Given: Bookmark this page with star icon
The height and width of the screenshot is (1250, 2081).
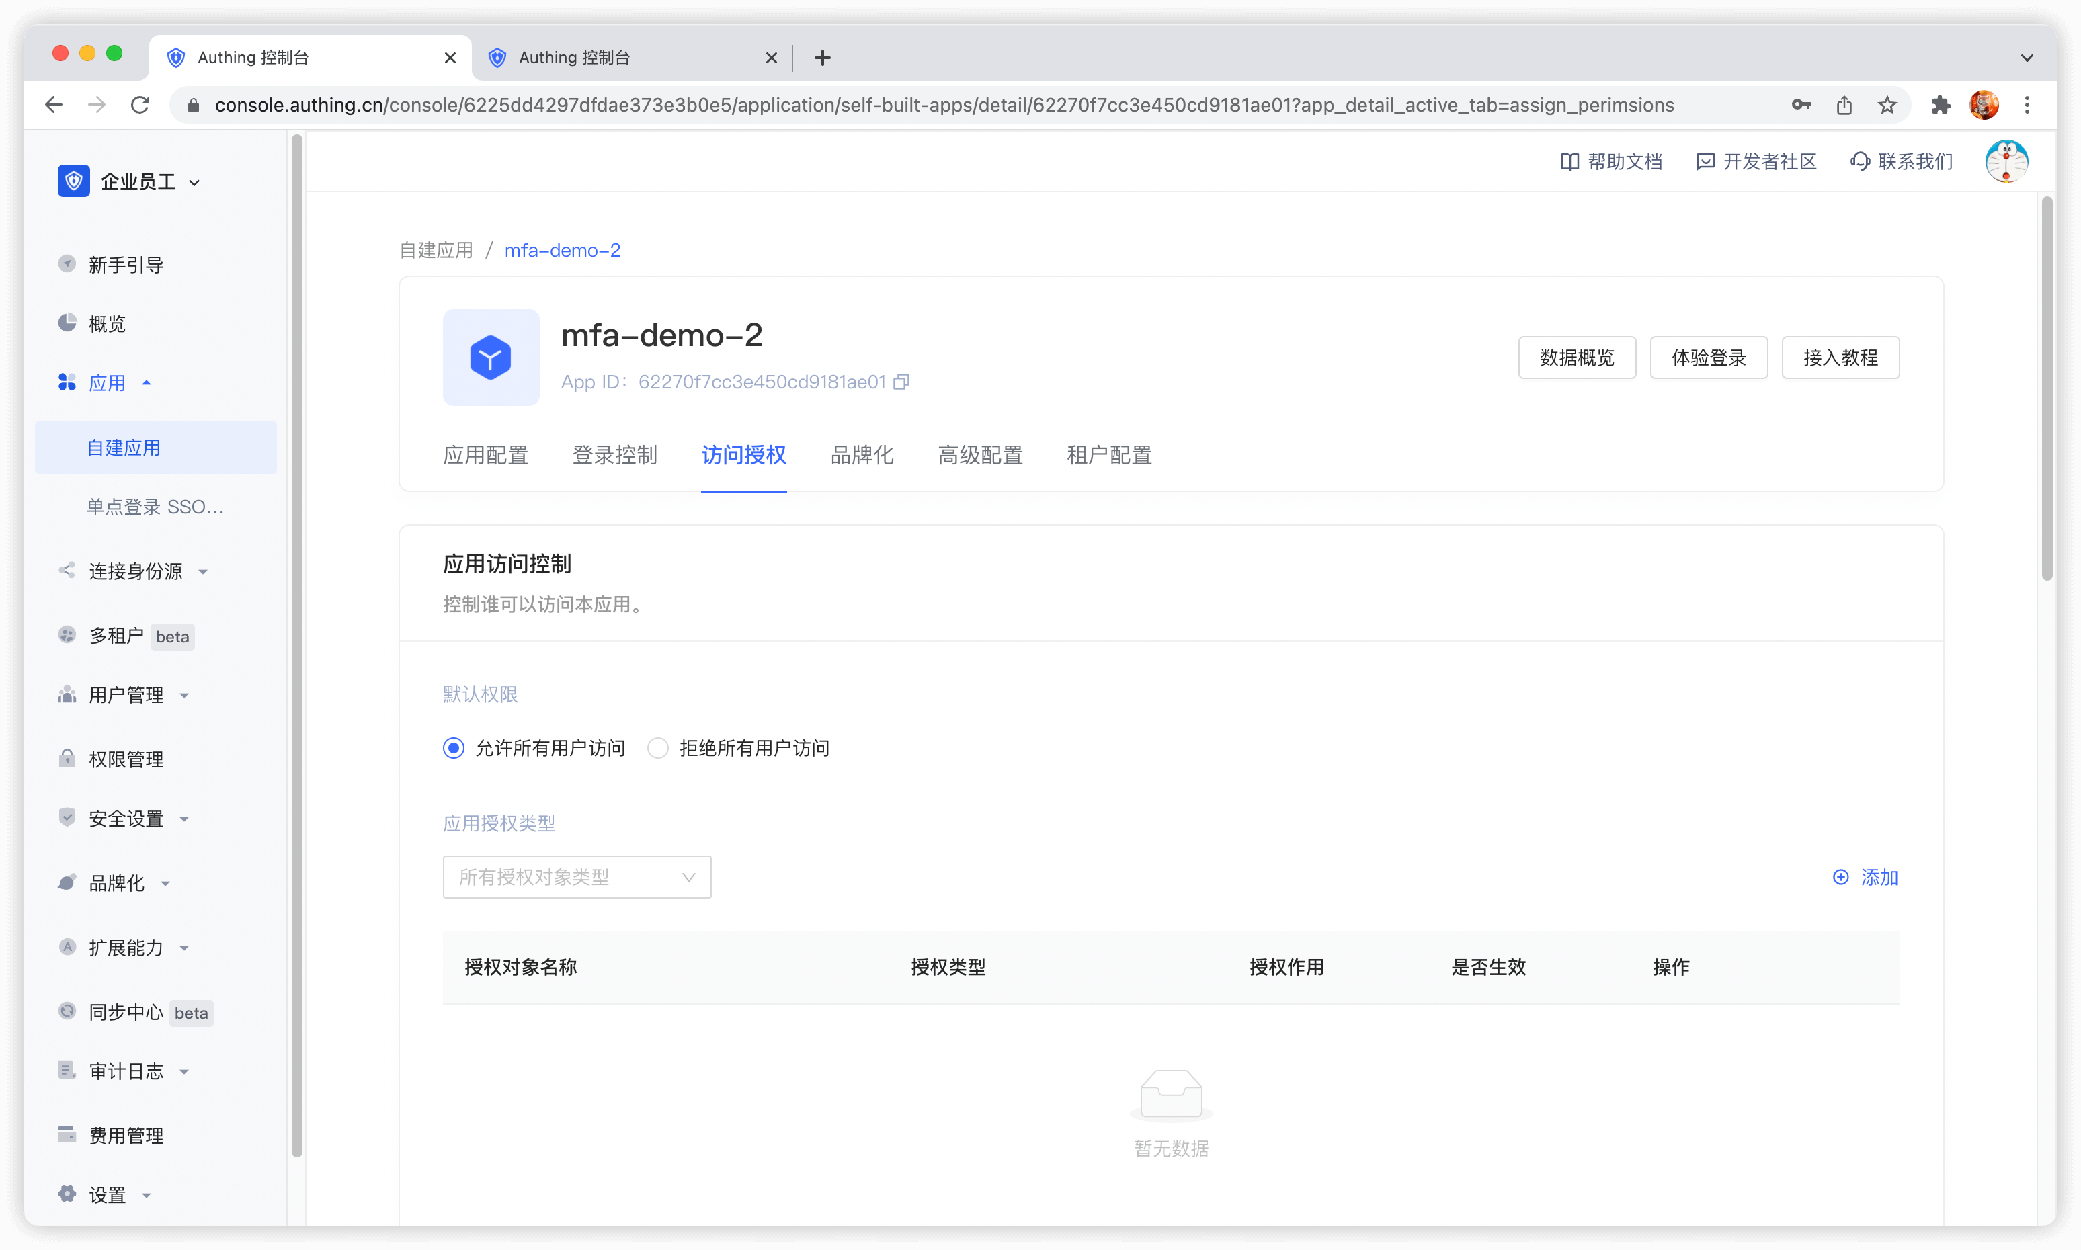Looking at the screenshot, I should tap(1887, 106).
